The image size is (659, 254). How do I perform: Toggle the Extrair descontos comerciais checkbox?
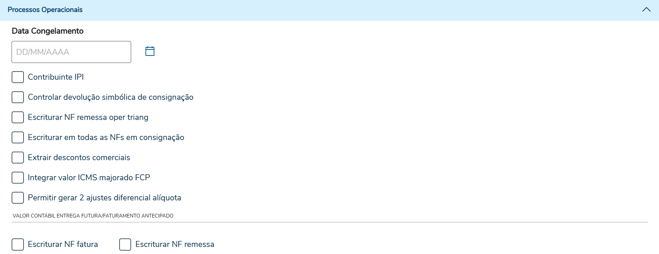(18, 158)
